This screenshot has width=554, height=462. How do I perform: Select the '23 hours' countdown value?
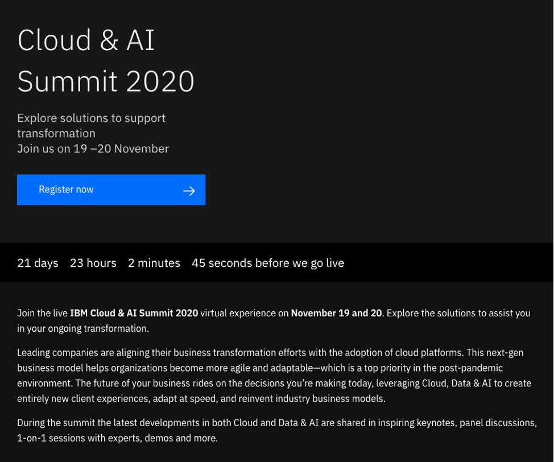[93, 263]
